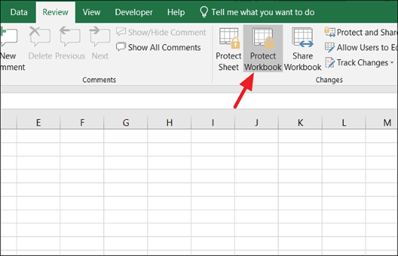This screenshot has height=256, width=398.
Task: Select column E header
Action: [x=38, y=123]
